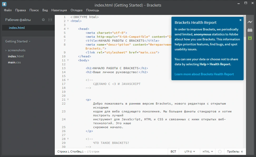Click the split editor view icon

pos(50,20)
